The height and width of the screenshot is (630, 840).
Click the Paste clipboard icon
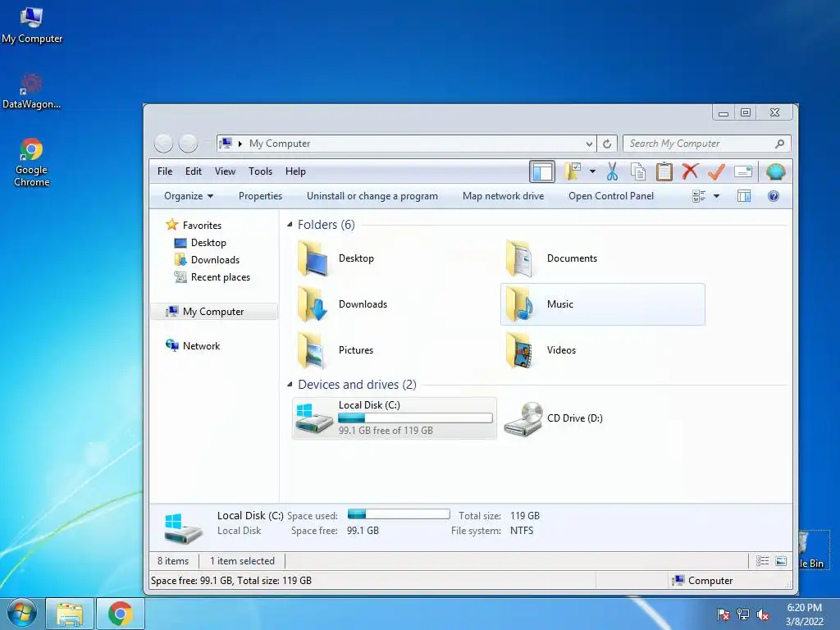click(664, 171)
